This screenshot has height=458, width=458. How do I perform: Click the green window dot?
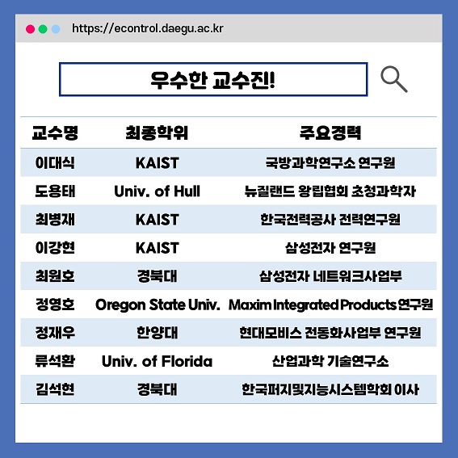(x=43, y=29)
